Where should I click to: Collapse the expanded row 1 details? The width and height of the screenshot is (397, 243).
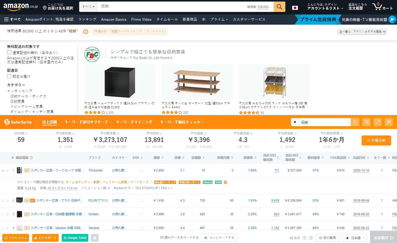coord(3,171)
